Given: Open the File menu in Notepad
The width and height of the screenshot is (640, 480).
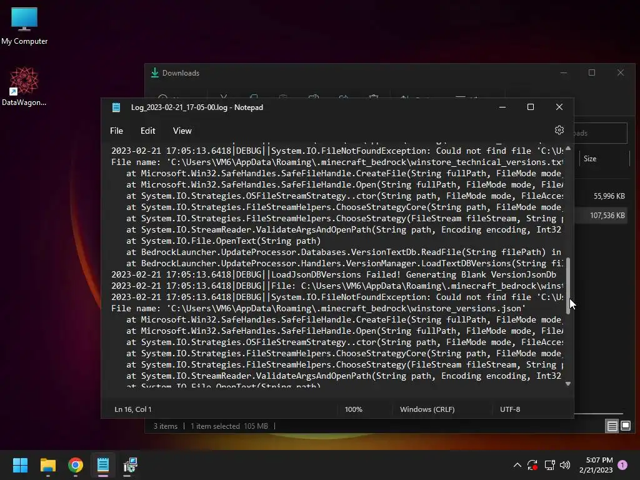Looking at the screenshot, I should point(116,131).
